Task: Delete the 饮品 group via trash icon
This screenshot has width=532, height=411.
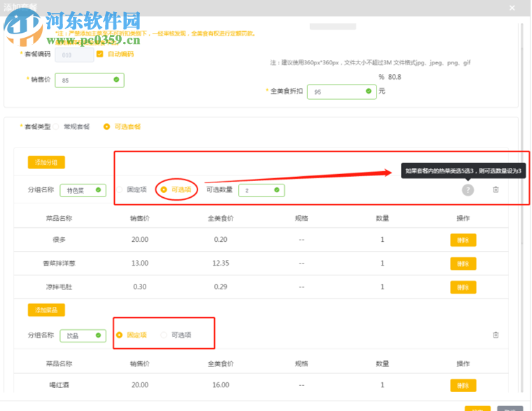Action: 496,335
